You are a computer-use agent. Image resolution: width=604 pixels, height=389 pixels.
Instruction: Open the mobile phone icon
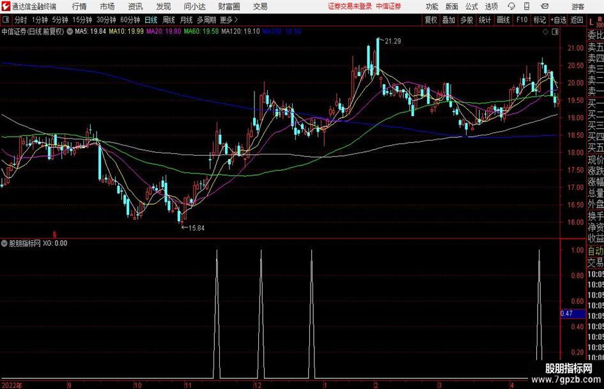point(527,6)
